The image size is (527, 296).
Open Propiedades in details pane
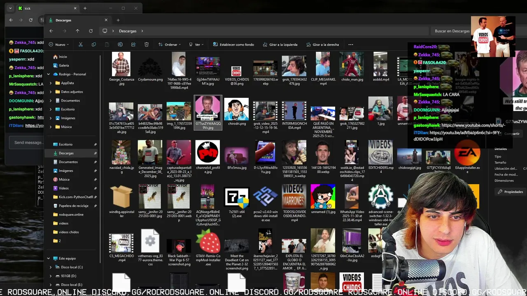coord(511,192)
